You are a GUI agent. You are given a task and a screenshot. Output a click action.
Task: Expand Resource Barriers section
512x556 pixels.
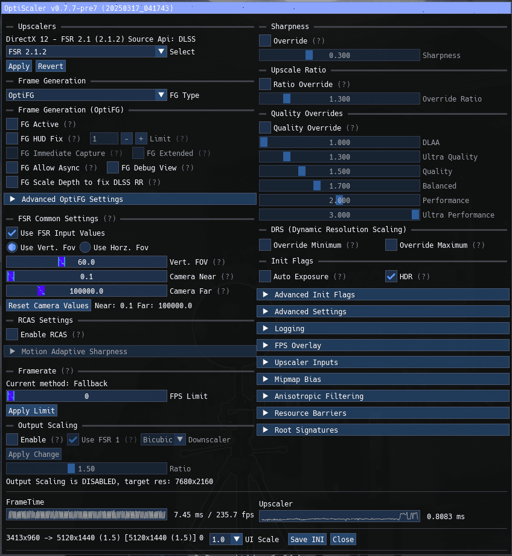click(x=383, y=413)
